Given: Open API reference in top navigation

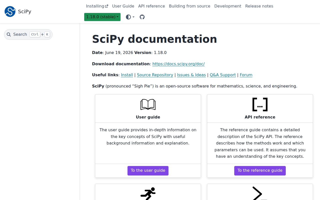Looking at the screenshot, I should coord(151,6).
